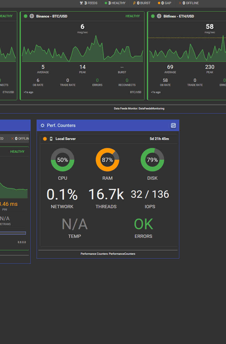Click the globe icon beside Binance - BTC/USD
Screen dimensions: 226x344
(x=32, y=16)
